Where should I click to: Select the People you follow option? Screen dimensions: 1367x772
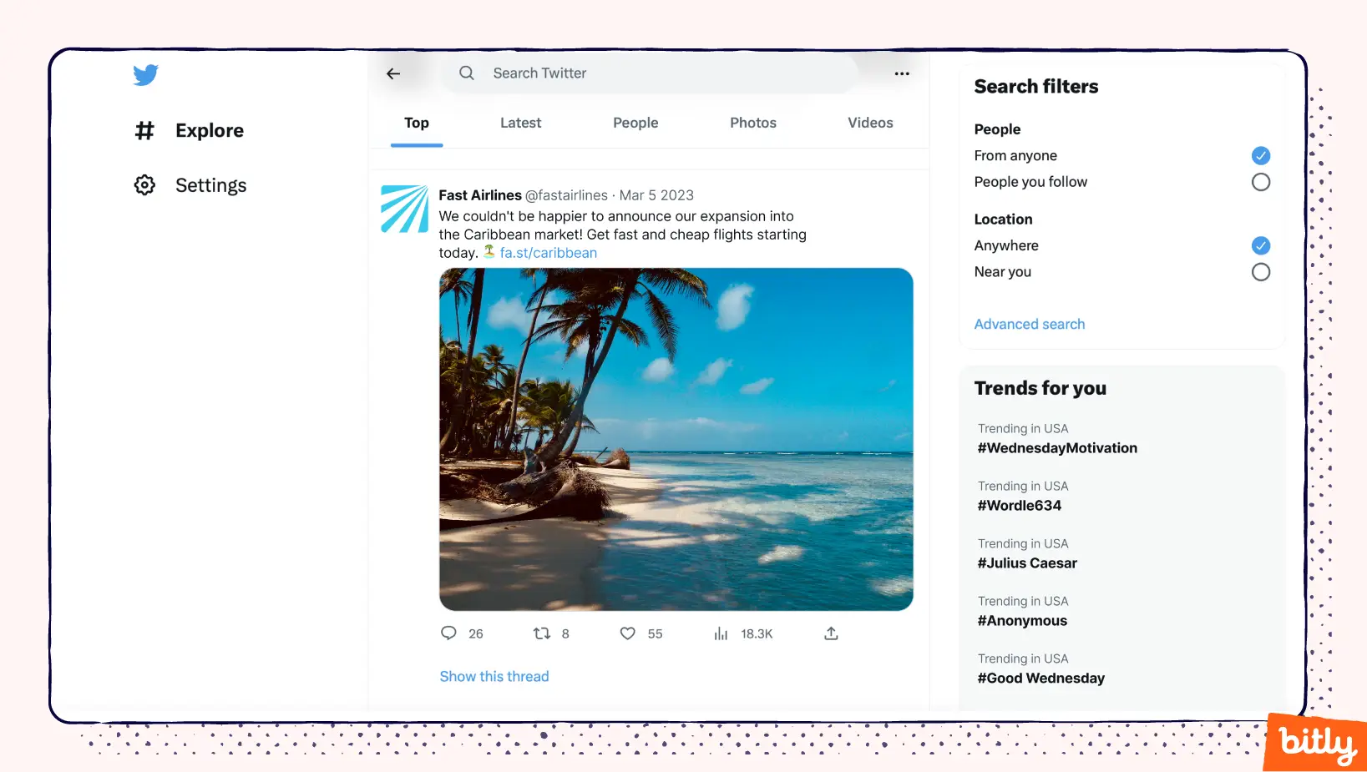pyautogui.click(x=1260, y=182)
